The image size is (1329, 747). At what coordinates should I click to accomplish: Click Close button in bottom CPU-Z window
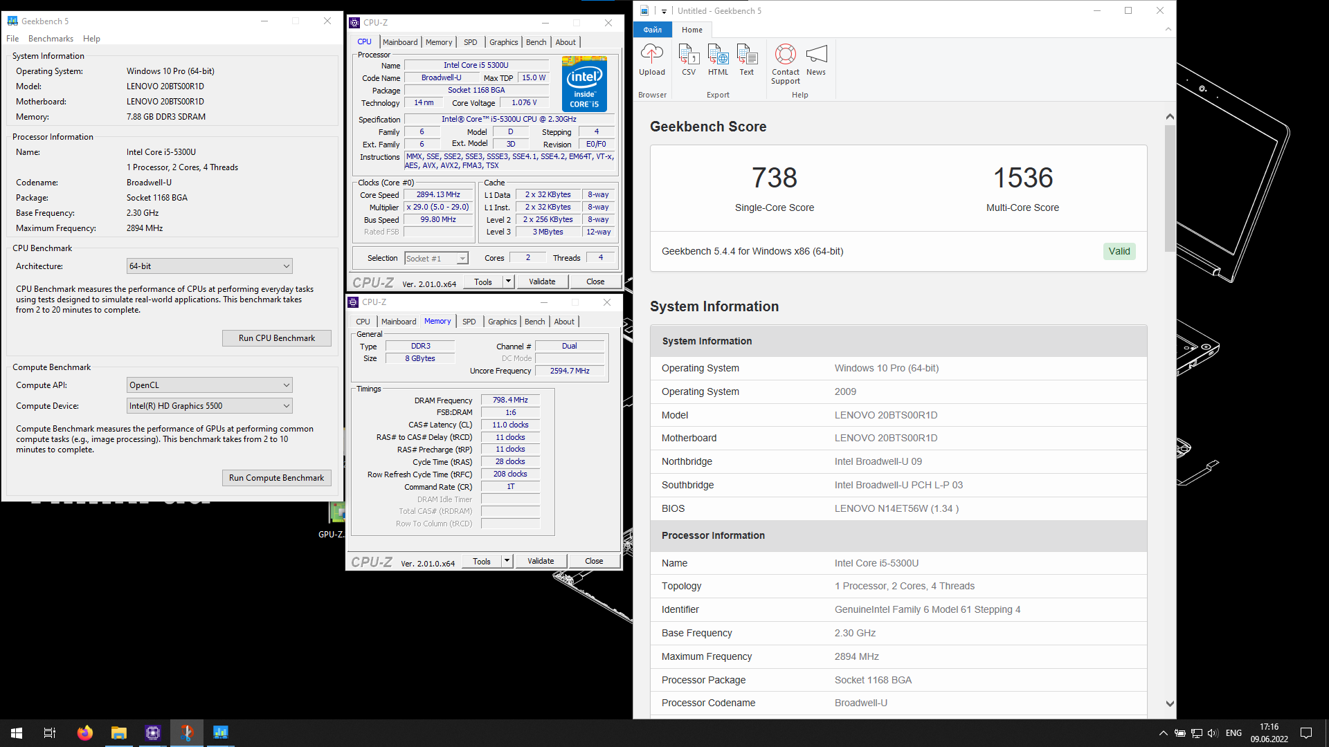(x=594, y=561)
